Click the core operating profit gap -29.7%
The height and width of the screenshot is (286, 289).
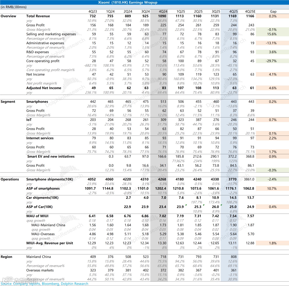tap(272, 61)
